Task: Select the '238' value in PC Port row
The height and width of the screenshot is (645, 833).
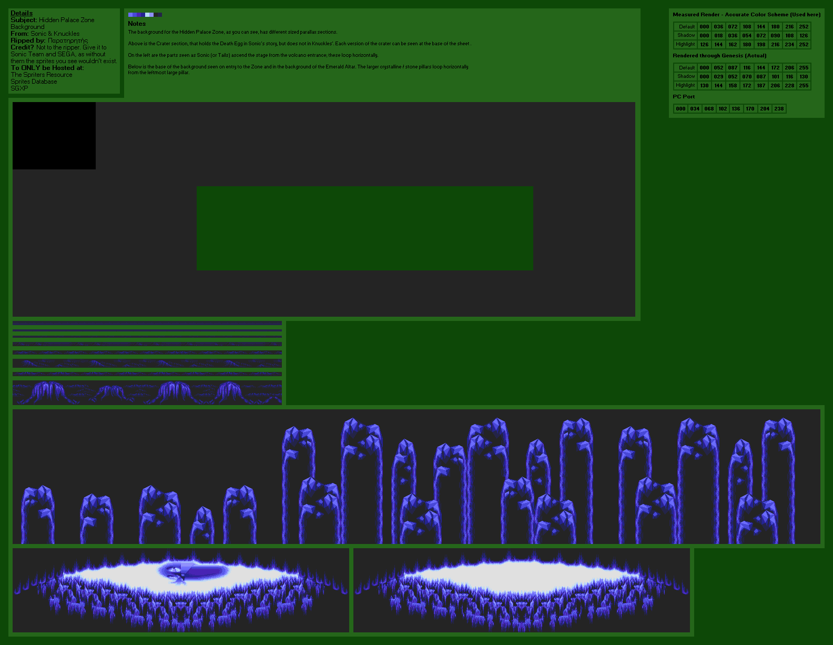Action: point(779,109)
